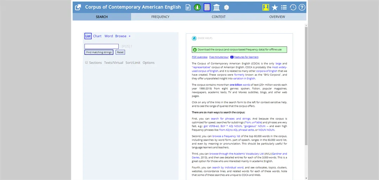Expand the Texts/Virtual options
This screenshot has height=180, width=379.
click(114, 63)
